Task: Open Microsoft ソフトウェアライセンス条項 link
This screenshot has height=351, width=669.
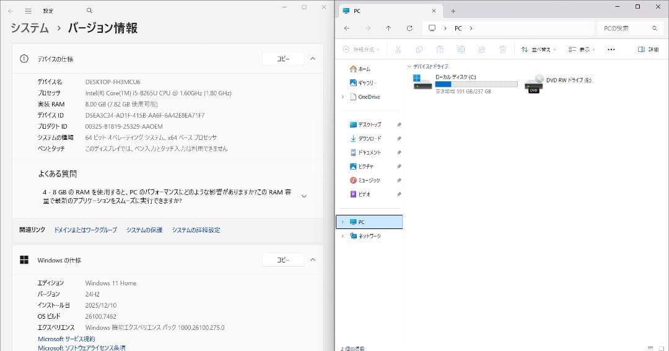Action: (82, 348)
